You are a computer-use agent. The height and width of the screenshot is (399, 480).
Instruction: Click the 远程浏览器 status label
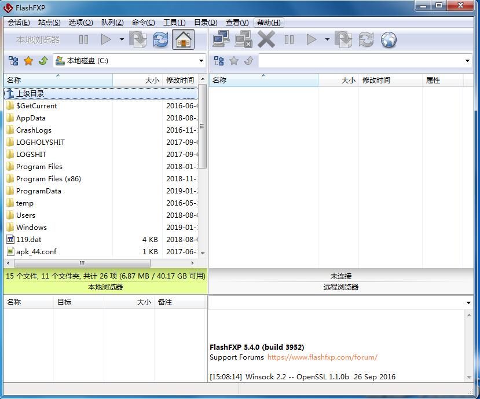[340, 287]
